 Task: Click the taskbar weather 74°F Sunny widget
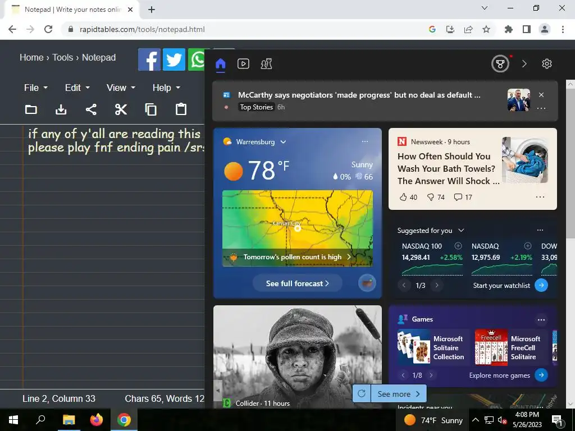point(433,420)
